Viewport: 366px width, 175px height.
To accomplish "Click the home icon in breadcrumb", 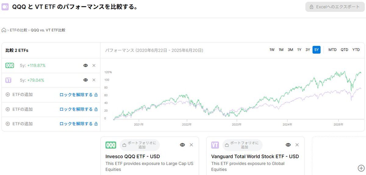I will [4, 30].
